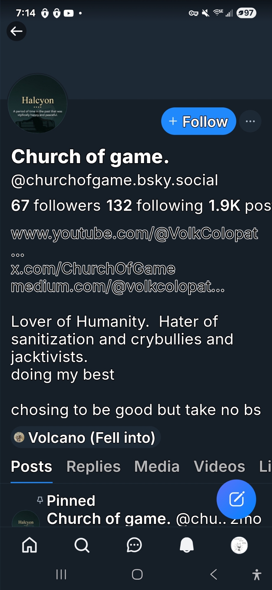Image resolution: width=272 pixels, height=590 pixels.
Task: Open the Halcyon profile avatar
Action: pyautogui.click(x=37, y=104)
